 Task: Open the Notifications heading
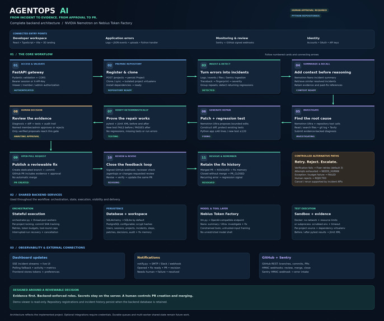[x=148, y=258]
